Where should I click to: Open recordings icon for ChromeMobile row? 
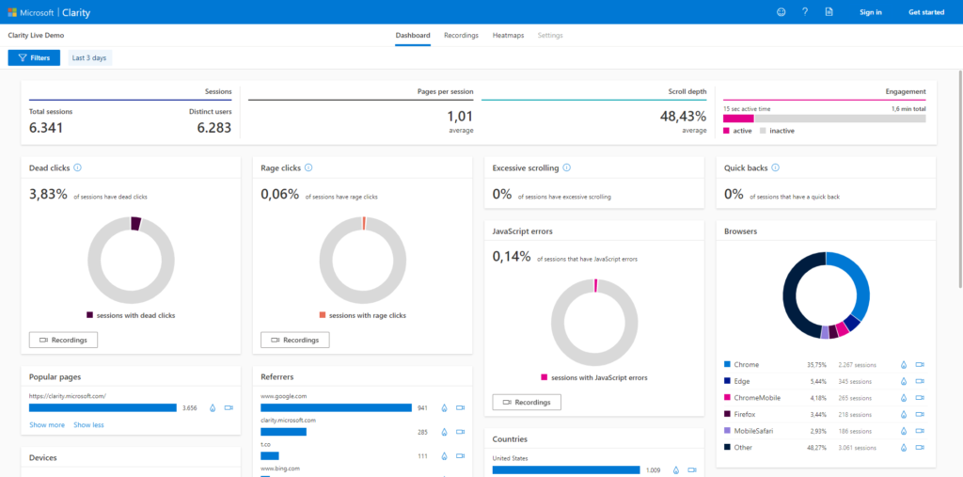coord(920,398)
